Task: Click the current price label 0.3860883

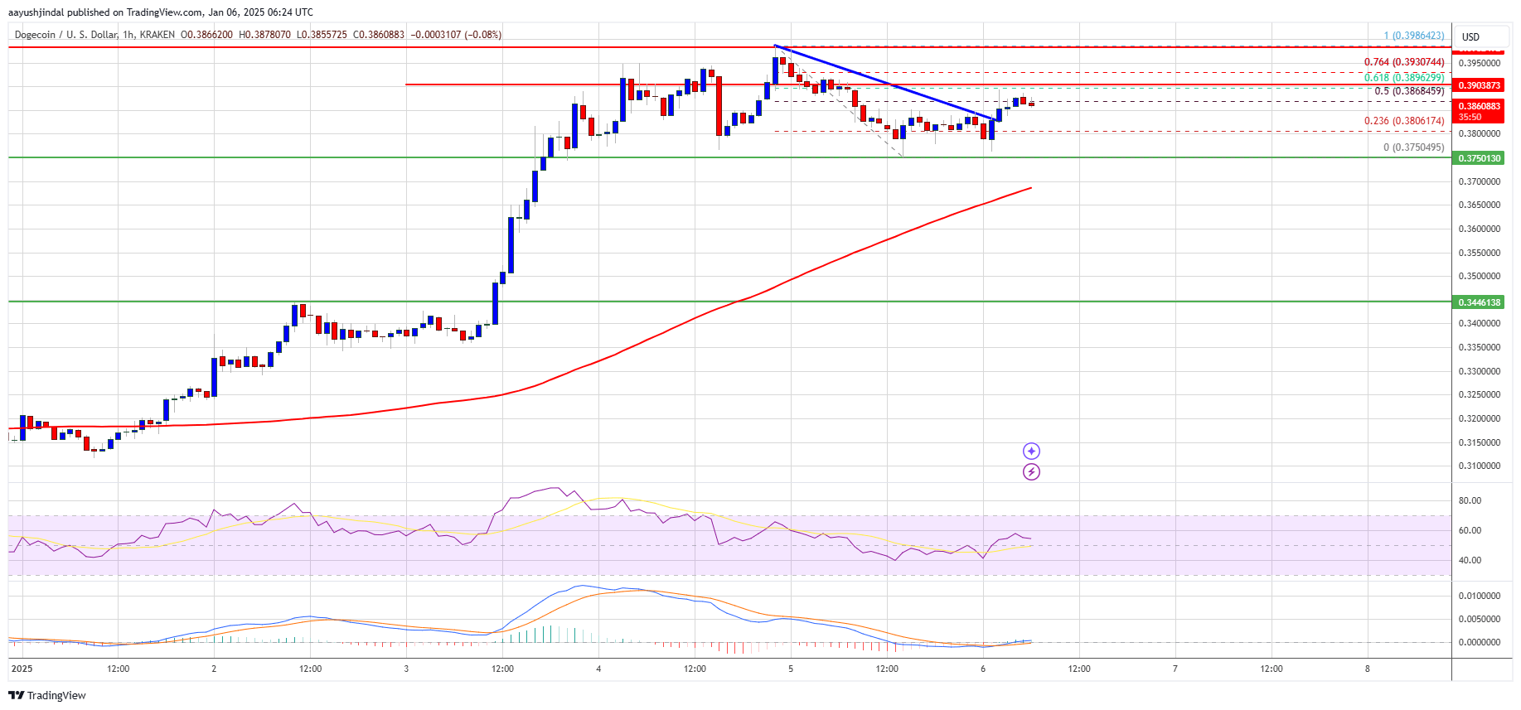Action: click(1479, 106)
